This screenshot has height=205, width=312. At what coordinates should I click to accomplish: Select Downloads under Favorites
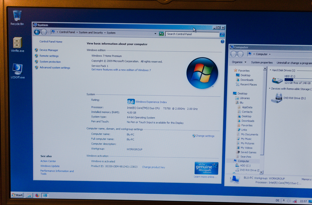pos(247,80)
